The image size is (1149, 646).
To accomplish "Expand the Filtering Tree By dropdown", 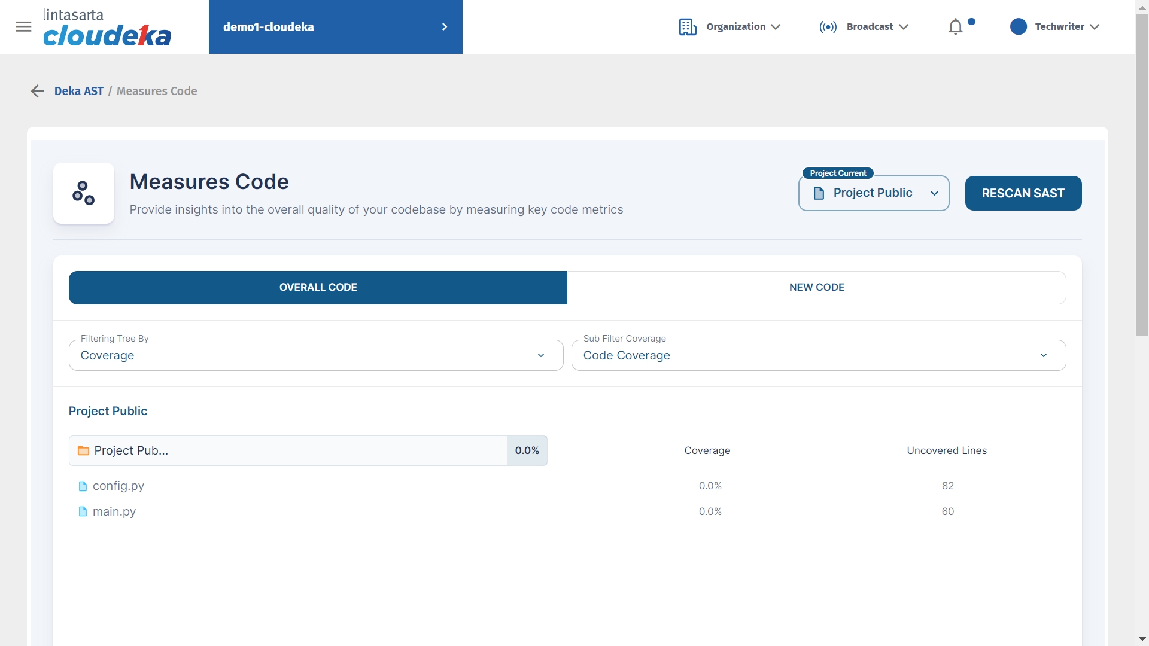I will (316, 355).
